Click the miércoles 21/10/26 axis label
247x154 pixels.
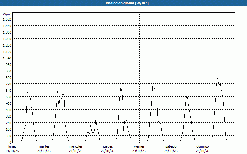[76, 149]
